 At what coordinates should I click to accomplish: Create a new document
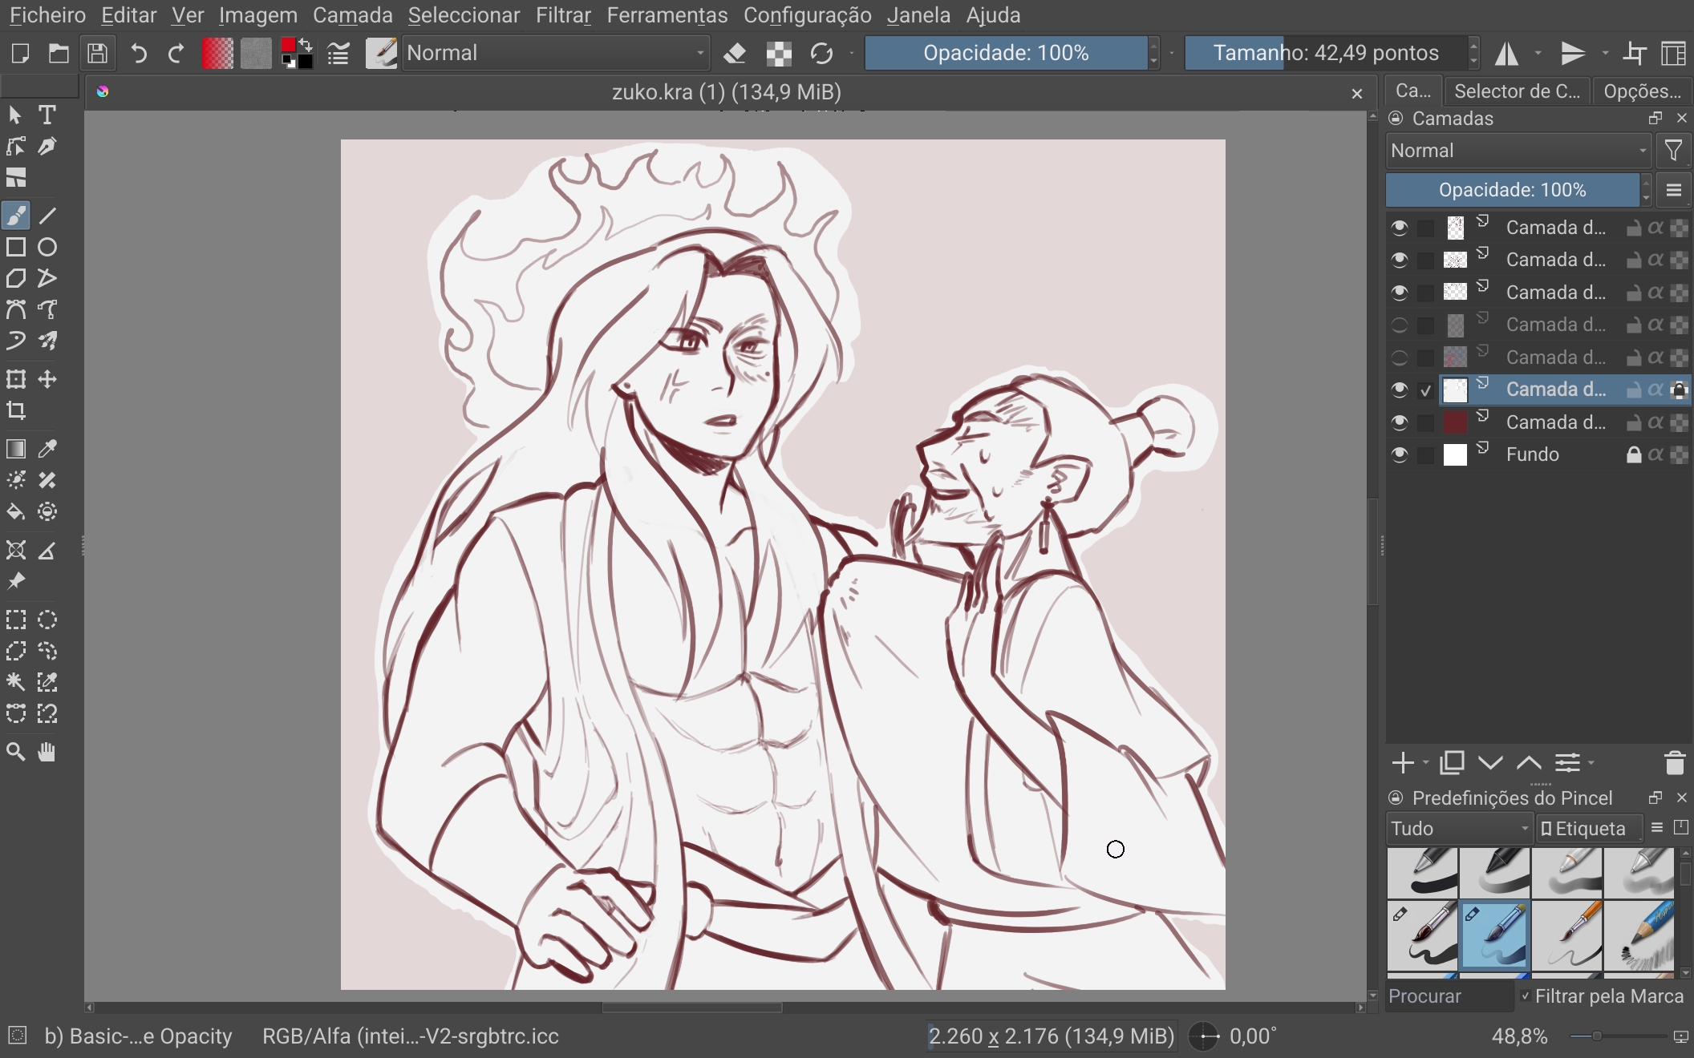(x=20, y=54)
